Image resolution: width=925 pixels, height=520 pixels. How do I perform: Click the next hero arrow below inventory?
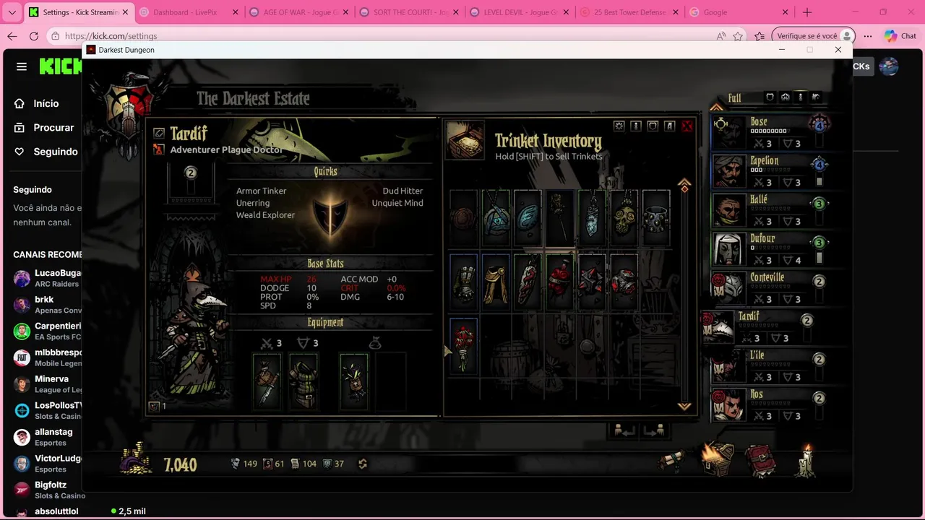pyautogui.click(x=655, y=431)
